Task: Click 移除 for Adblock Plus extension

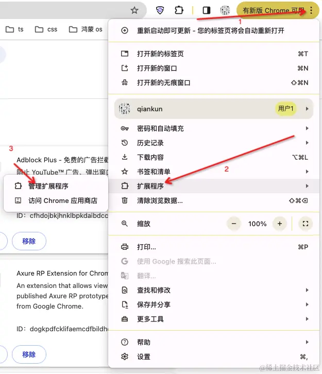Action: tap(29, 241)
